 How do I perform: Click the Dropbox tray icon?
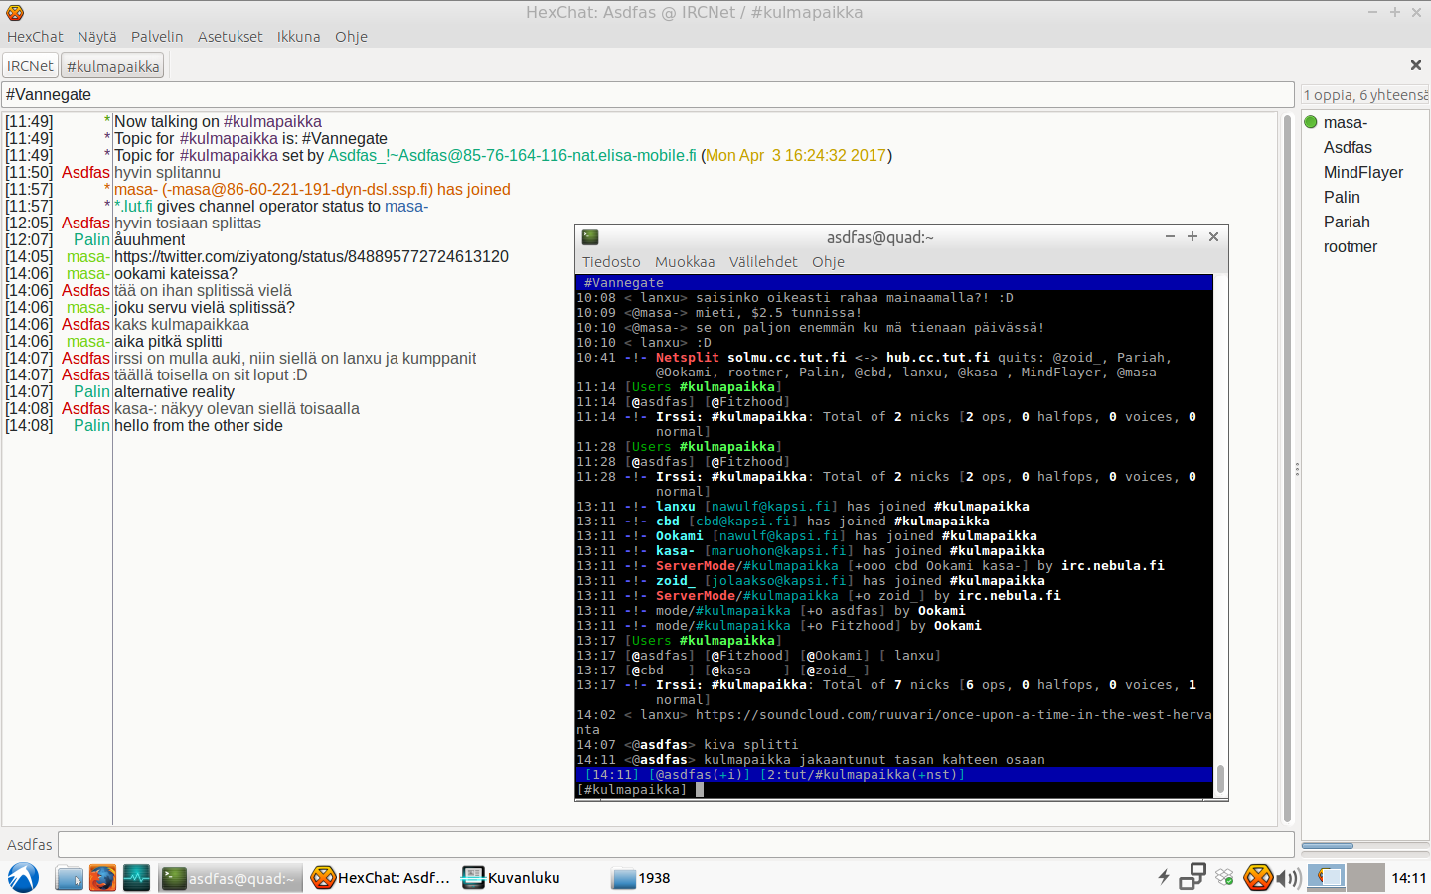(1224, 877)
